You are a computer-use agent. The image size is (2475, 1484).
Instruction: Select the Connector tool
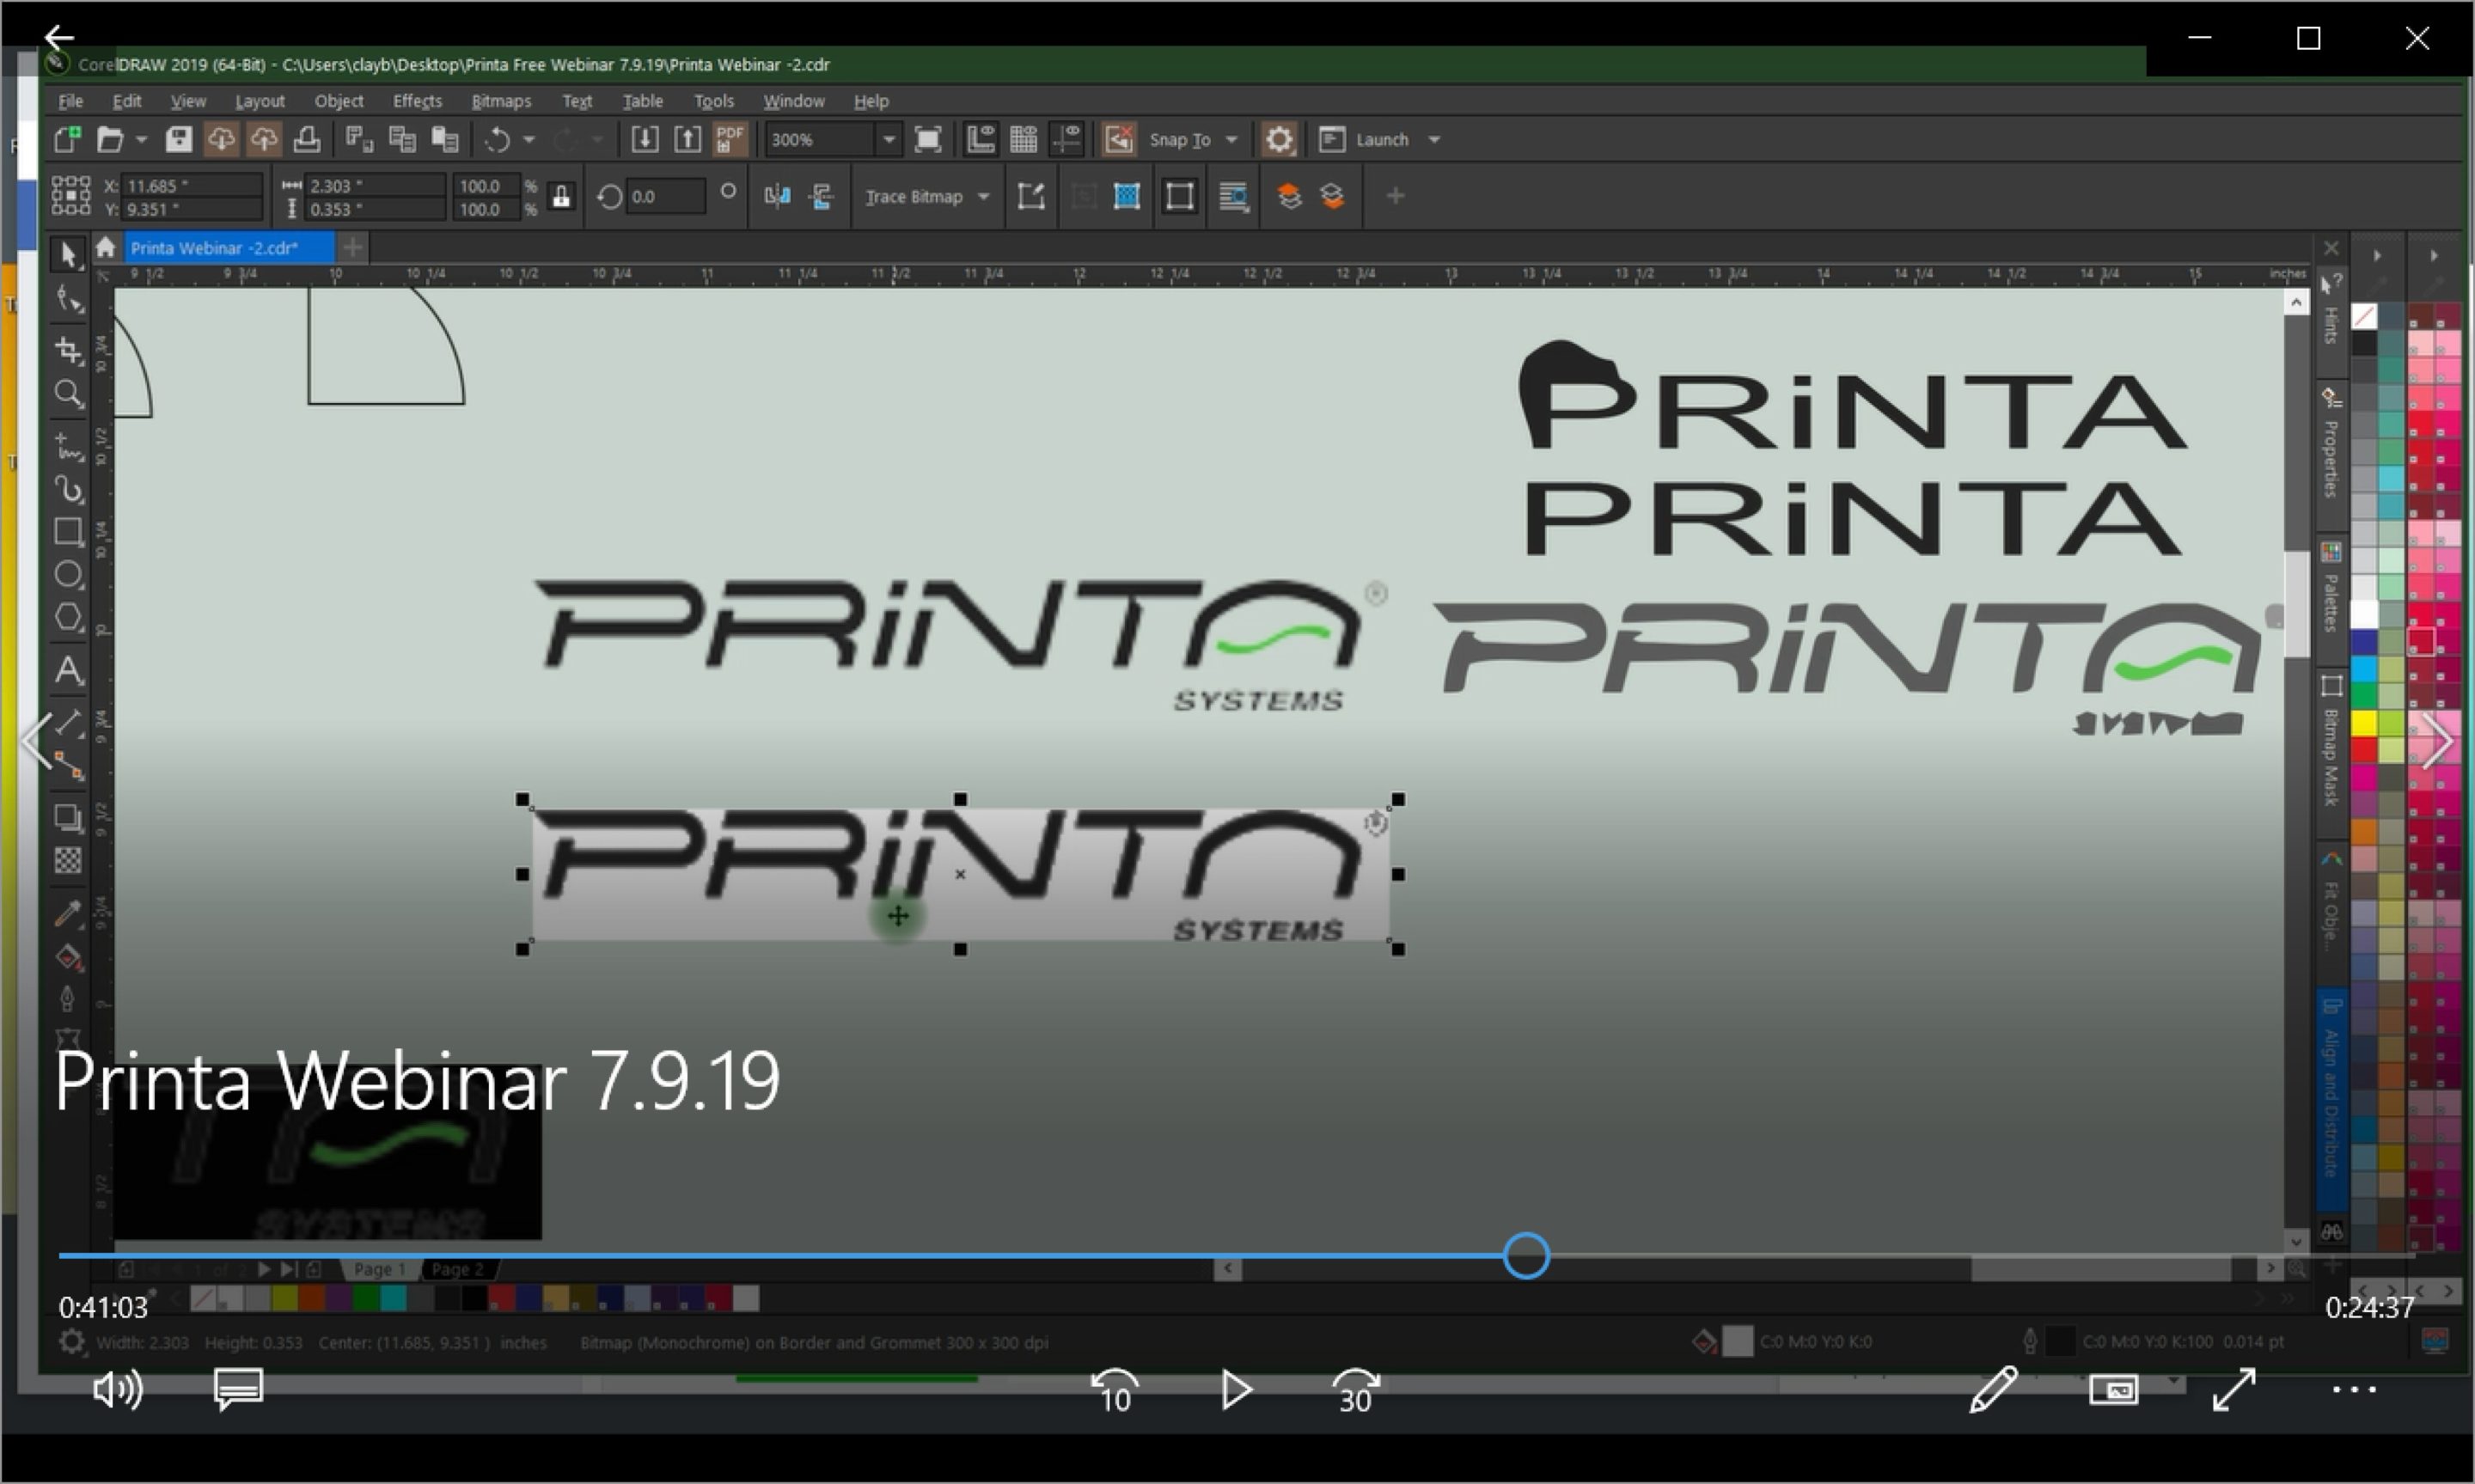click(x=68, y=765)
